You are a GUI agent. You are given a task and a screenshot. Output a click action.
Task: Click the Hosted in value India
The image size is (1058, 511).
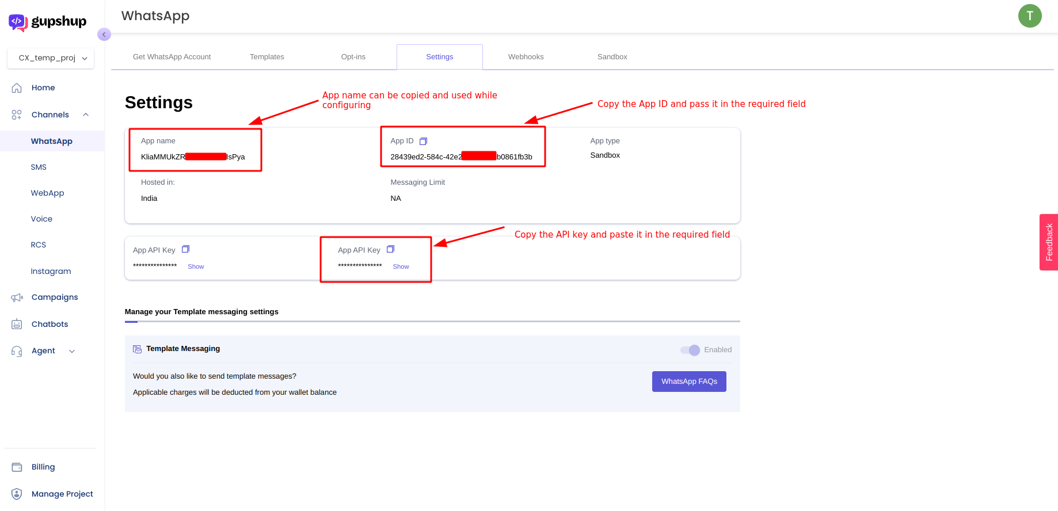point(149,199)
